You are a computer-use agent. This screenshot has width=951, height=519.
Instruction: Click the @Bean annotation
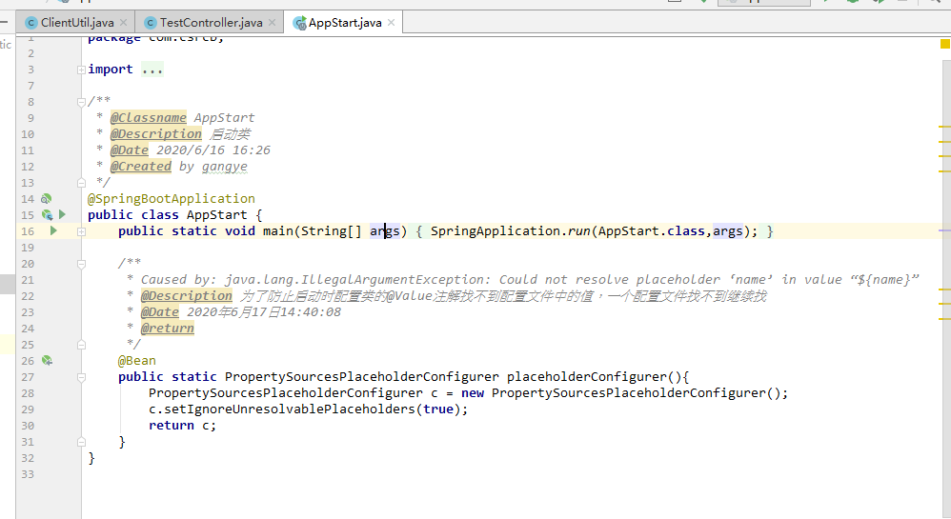tap(137, 361)
